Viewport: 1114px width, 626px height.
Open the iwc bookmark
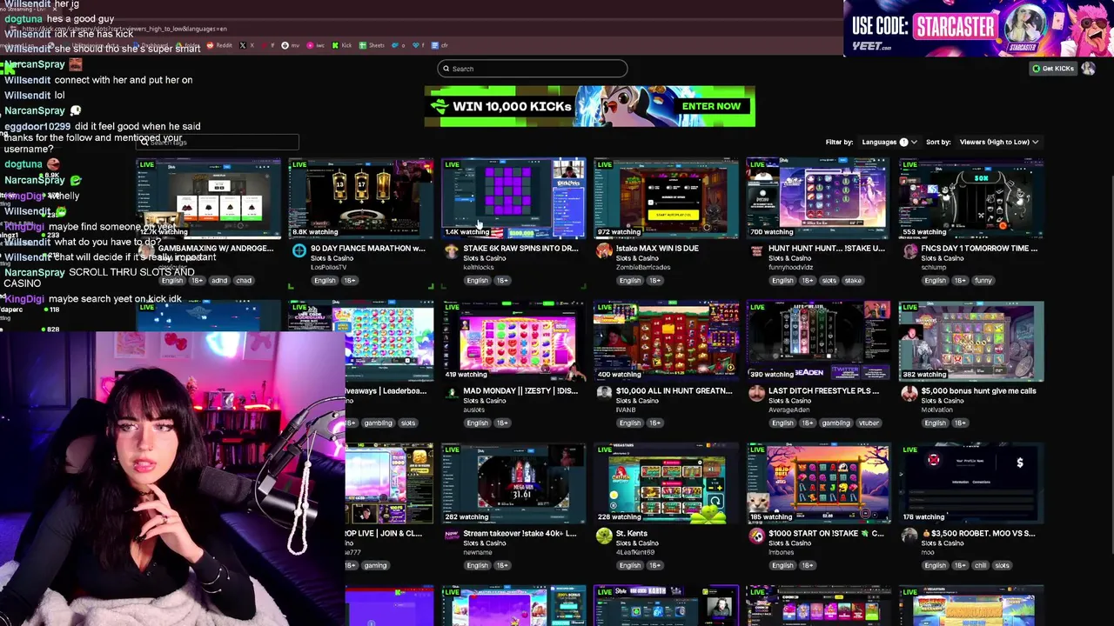[x=318, y=45]
